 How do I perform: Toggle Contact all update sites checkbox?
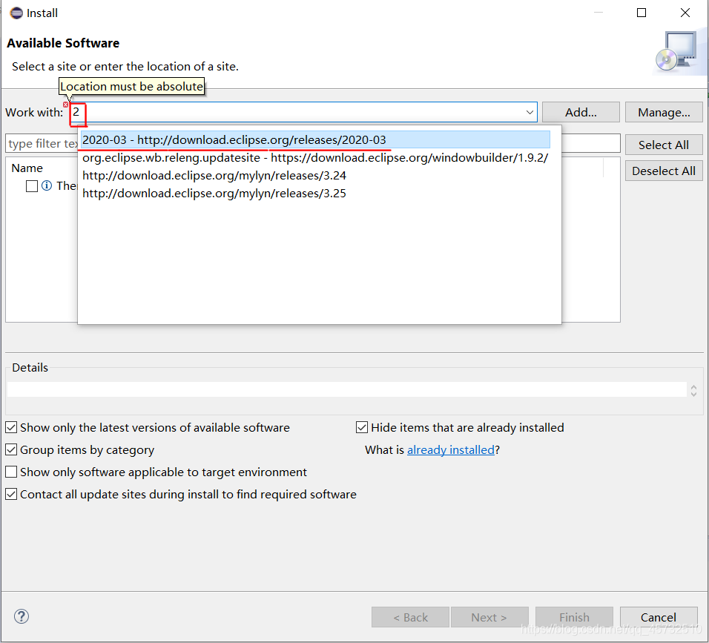pos(11,494)
